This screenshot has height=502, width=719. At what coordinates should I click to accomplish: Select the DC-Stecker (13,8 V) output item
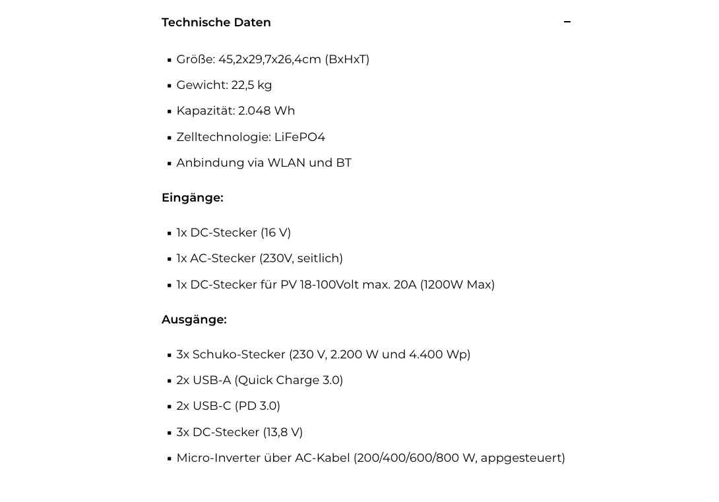point(239,432)
